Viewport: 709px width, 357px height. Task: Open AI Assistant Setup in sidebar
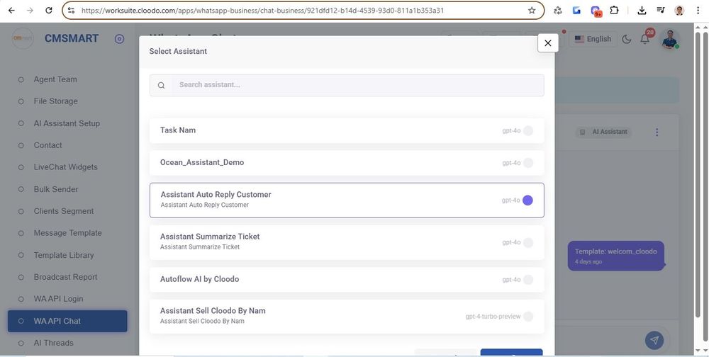(x=67, y=123)
